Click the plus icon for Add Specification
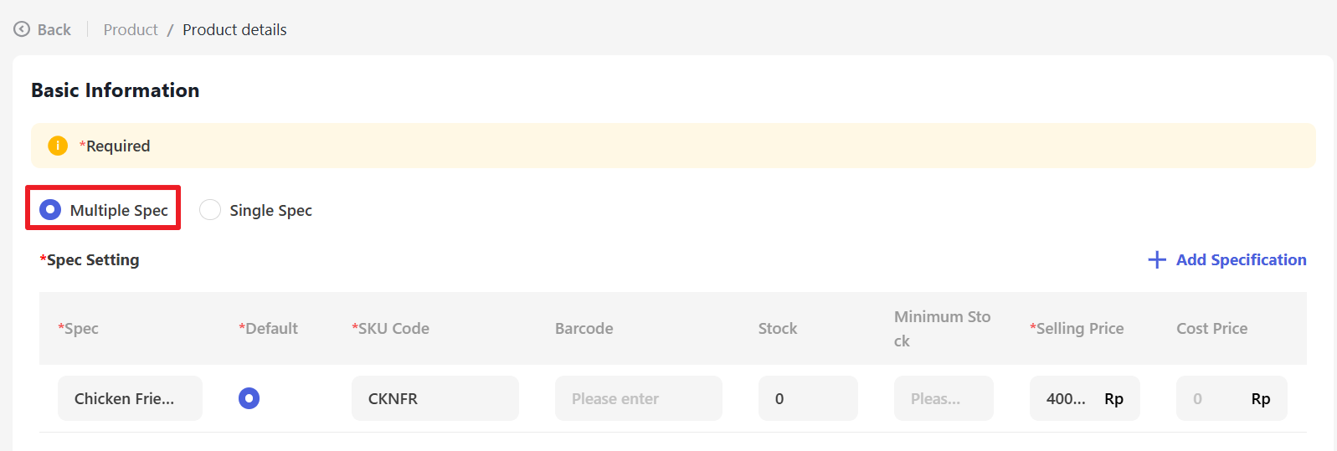The image size is (1337, 451). (1157, 260)
